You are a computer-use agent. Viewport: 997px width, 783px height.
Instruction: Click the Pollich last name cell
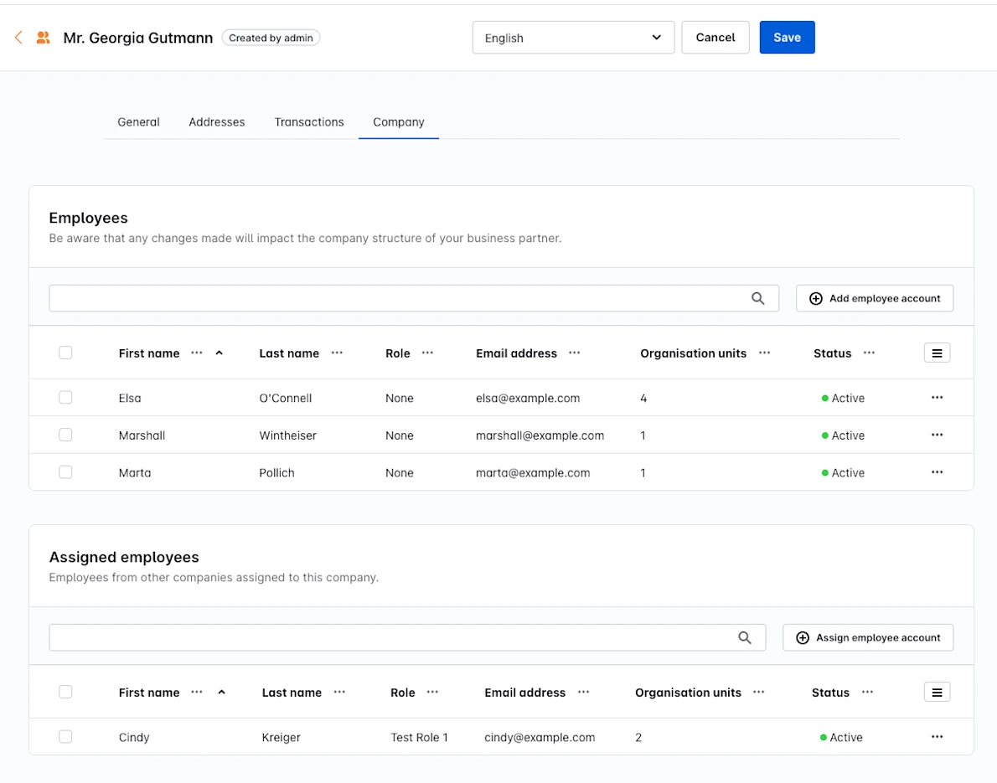coord(276,473)
